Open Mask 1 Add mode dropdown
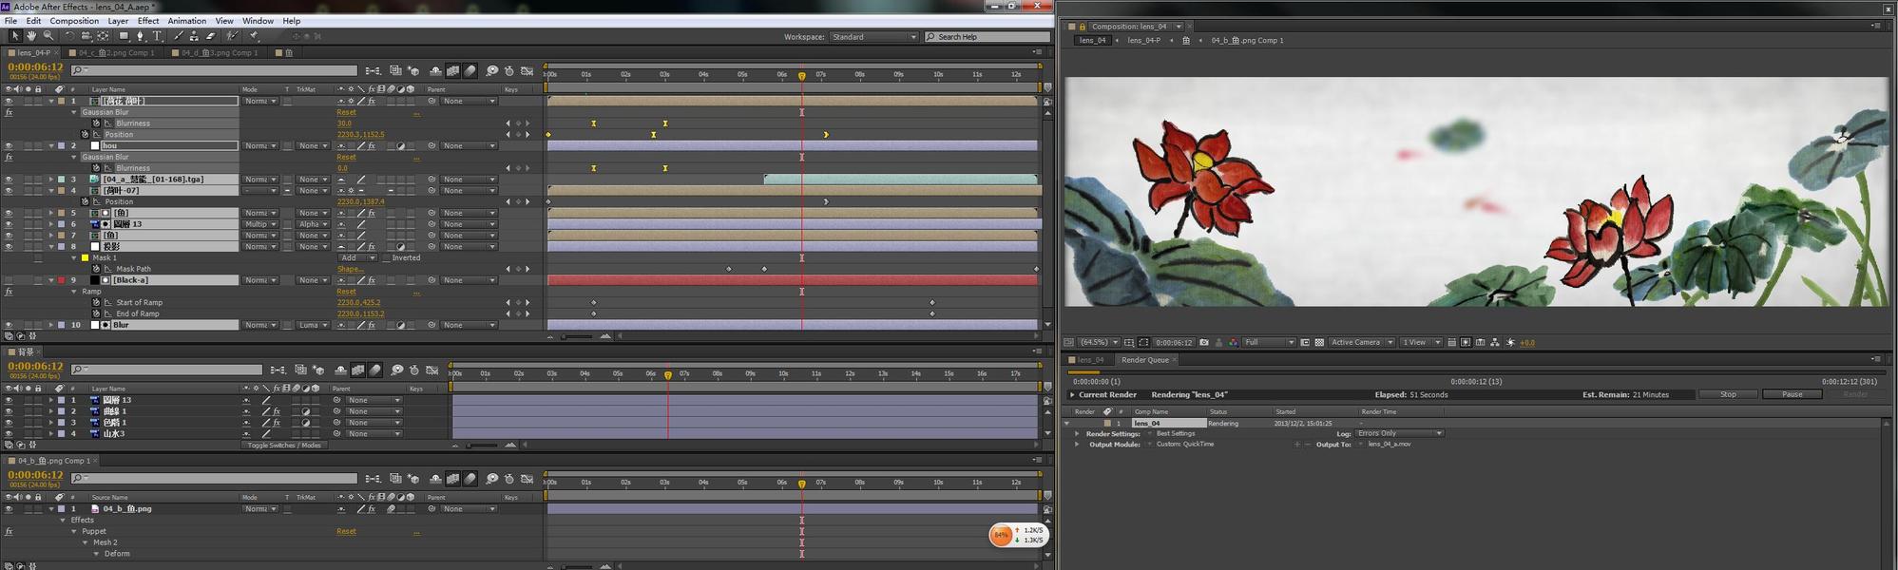Viewport: 1898px width, 570px height. [356, 257]
